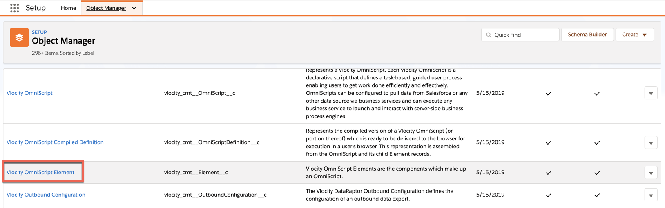This screenshot has width=665, height=208.
Task: Click second checkmark in Outbound Configuration row
Action: [597, 195]
